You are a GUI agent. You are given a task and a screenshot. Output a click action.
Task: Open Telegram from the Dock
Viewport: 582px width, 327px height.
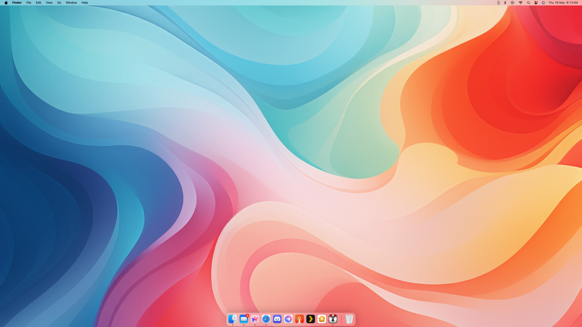point(288,319)
